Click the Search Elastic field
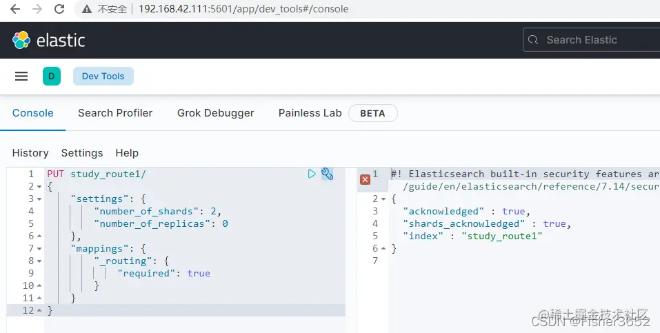 [x=592, y=40]
